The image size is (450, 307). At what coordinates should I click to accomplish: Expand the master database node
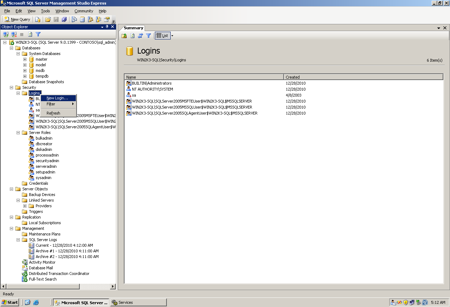point(25,59)
